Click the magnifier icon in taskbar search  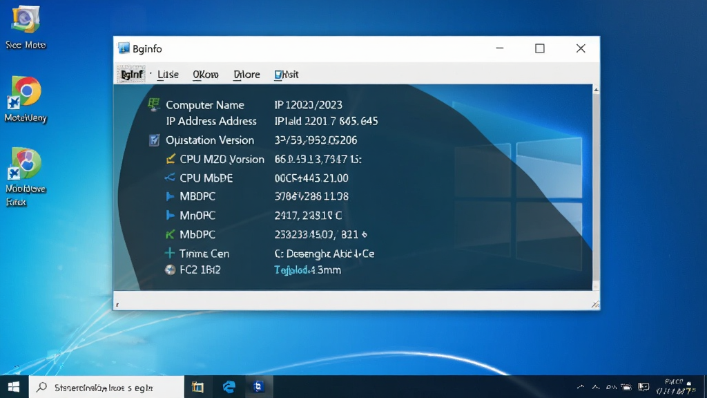(42, 387)
